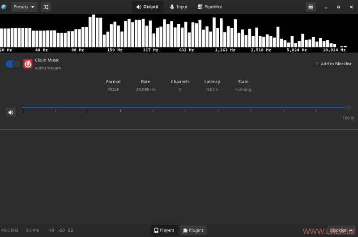The height and width of the screenshot is (237, 358).
Task: Click the 48,000 Hz rate value
Action: pos(146,89)
